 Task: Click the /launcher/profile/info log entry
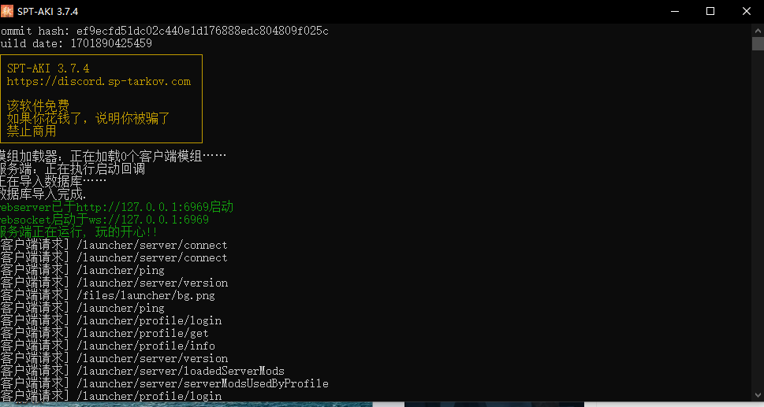click(145, 346)
